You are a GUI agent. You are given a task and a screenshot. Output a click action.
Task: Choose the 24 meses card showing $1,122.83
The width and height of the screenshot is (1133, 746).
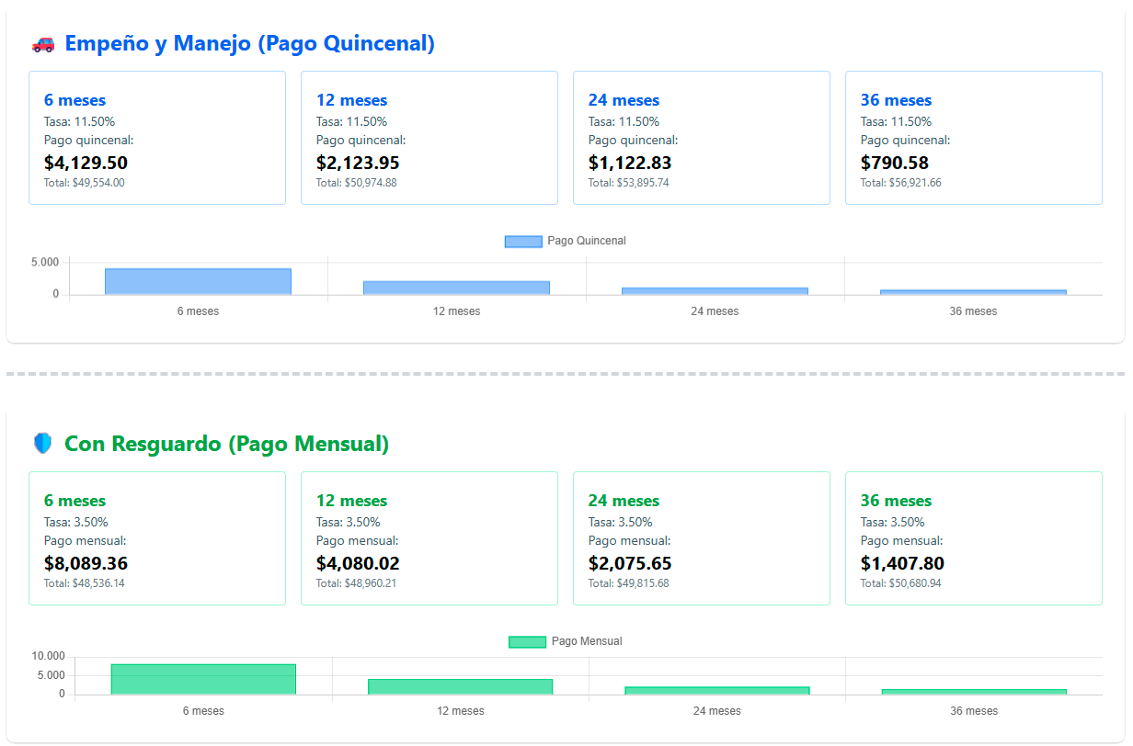(x=702, y=138)
